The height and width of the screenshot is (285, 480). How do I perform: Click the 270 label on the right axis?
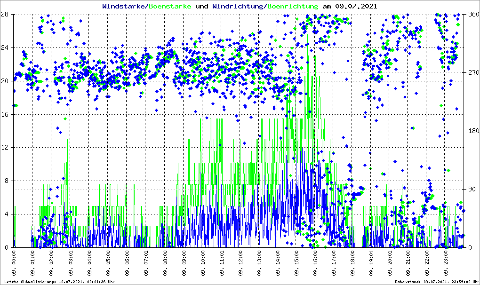[473, 72]
